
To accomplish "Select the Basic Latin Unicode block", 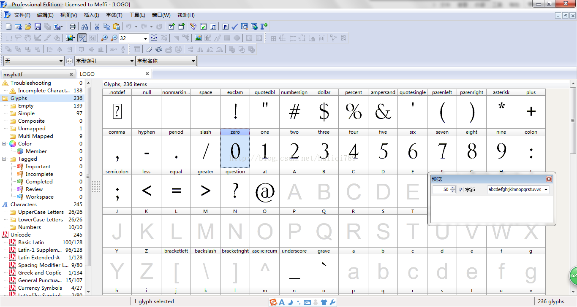I will tap(31, 242).
